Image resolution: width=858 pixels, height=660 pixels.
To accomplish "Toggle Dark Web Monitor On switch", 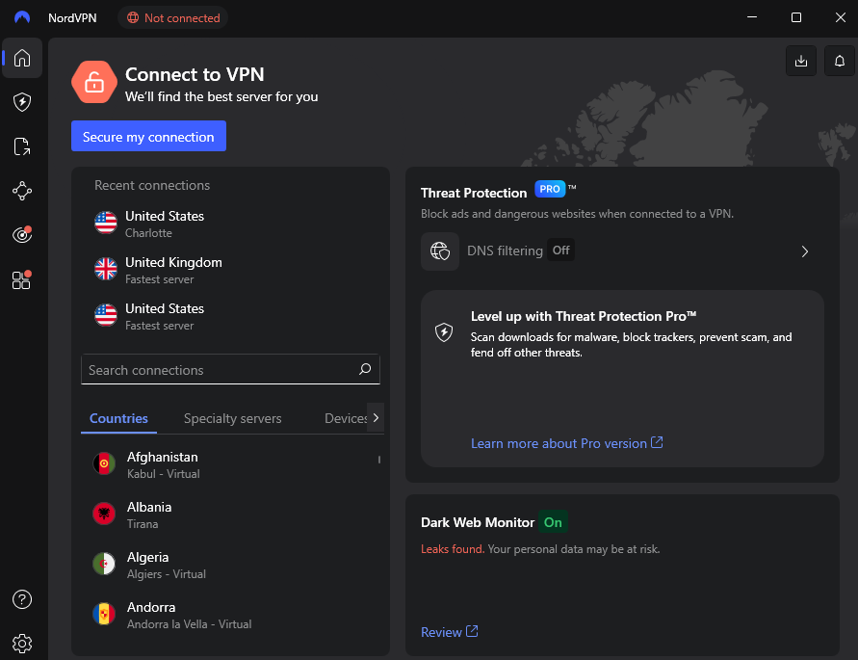I will coord(553,521).
